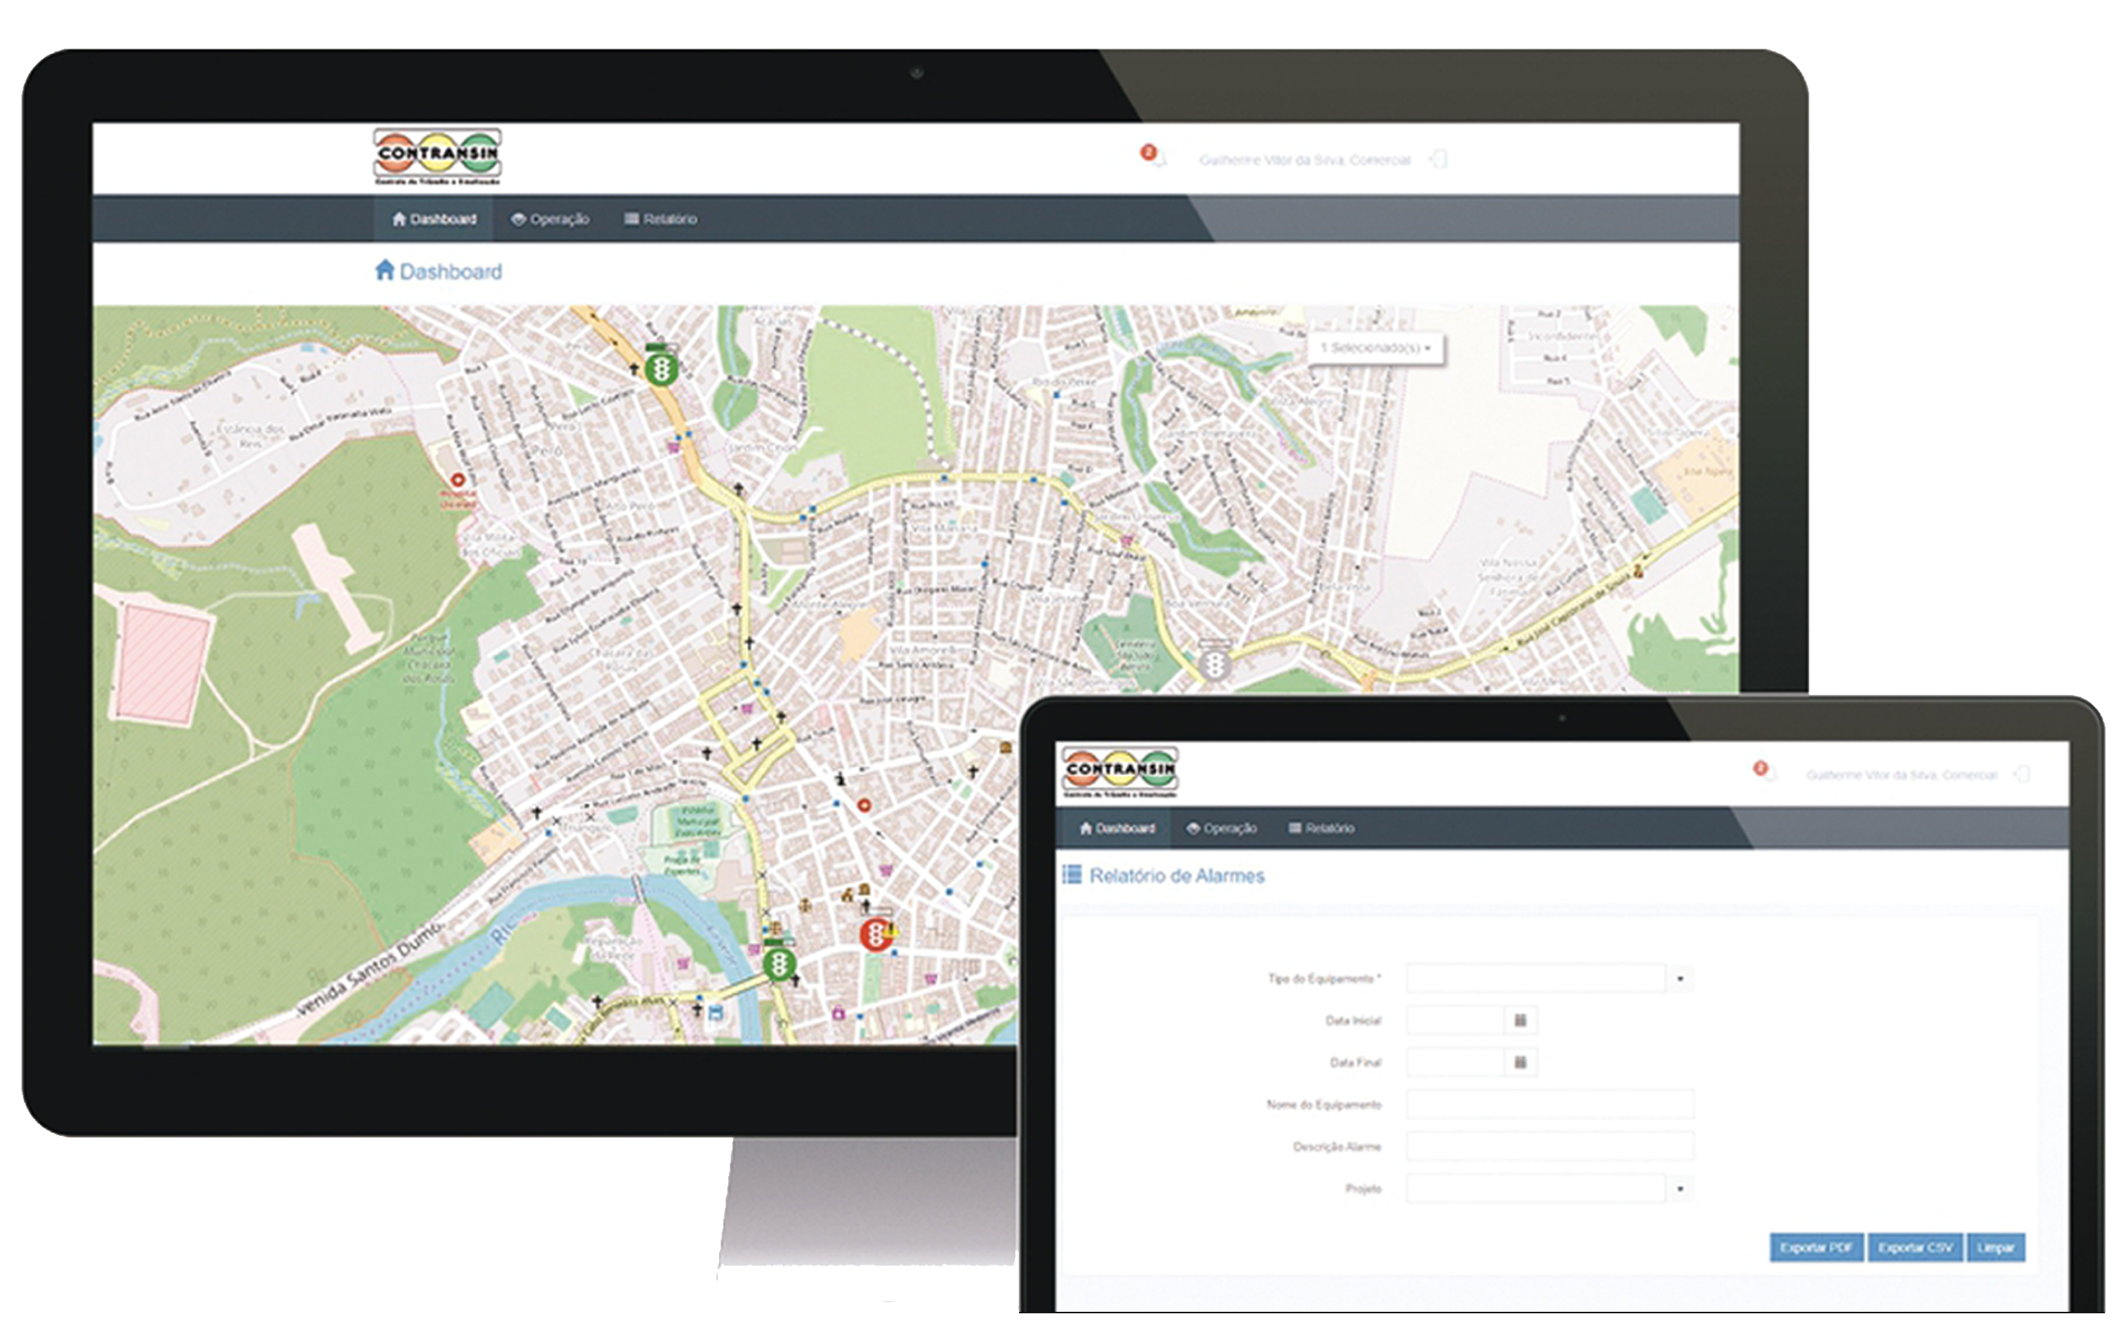
Task: Click the Data Inicial date field
Action: (1455, 1020)
